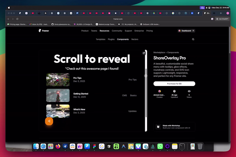
Task: Click the Pro Tips article thumbnail
Action: pyautogui.click(x=58, y=80)
